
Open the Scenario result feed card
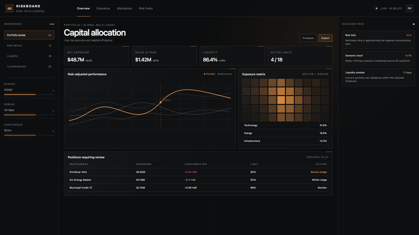pos(378,58)
